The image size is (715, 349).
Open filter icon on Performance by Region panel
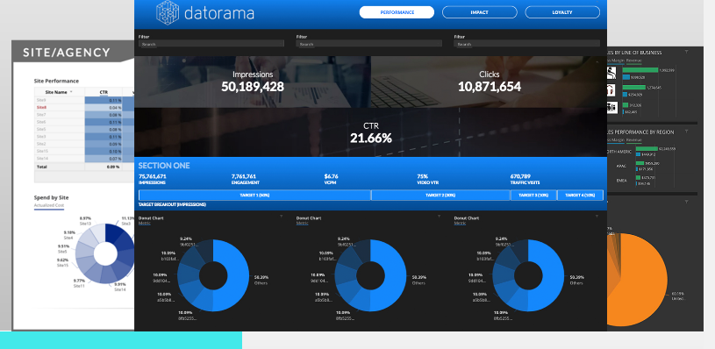click(x=687, y=132)
